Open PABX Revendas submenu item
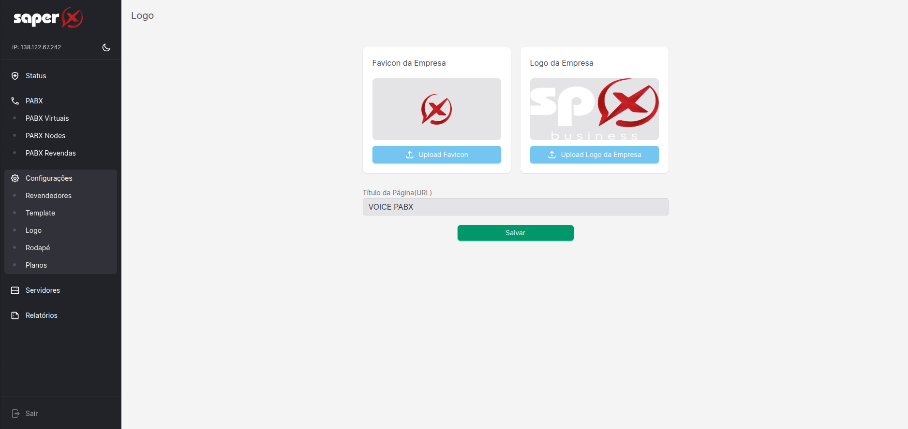Screen dimensions: 908x429 pyautogui.click(x=51, y=153)
